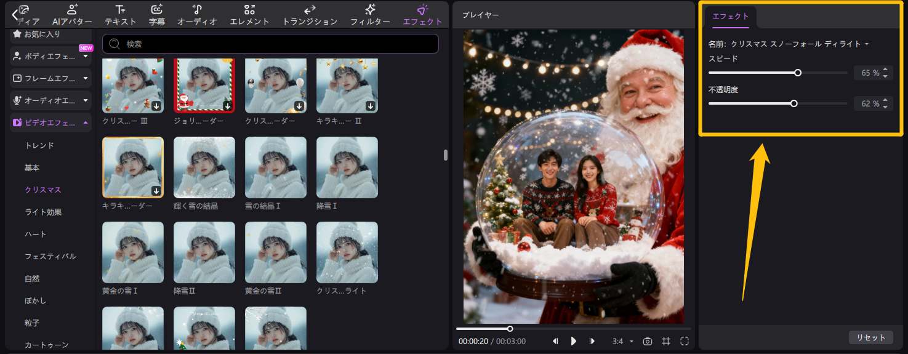This screenshot has height=354, width=908.
Task: Select ハート subcategory
Action: [x=36, y=235]
